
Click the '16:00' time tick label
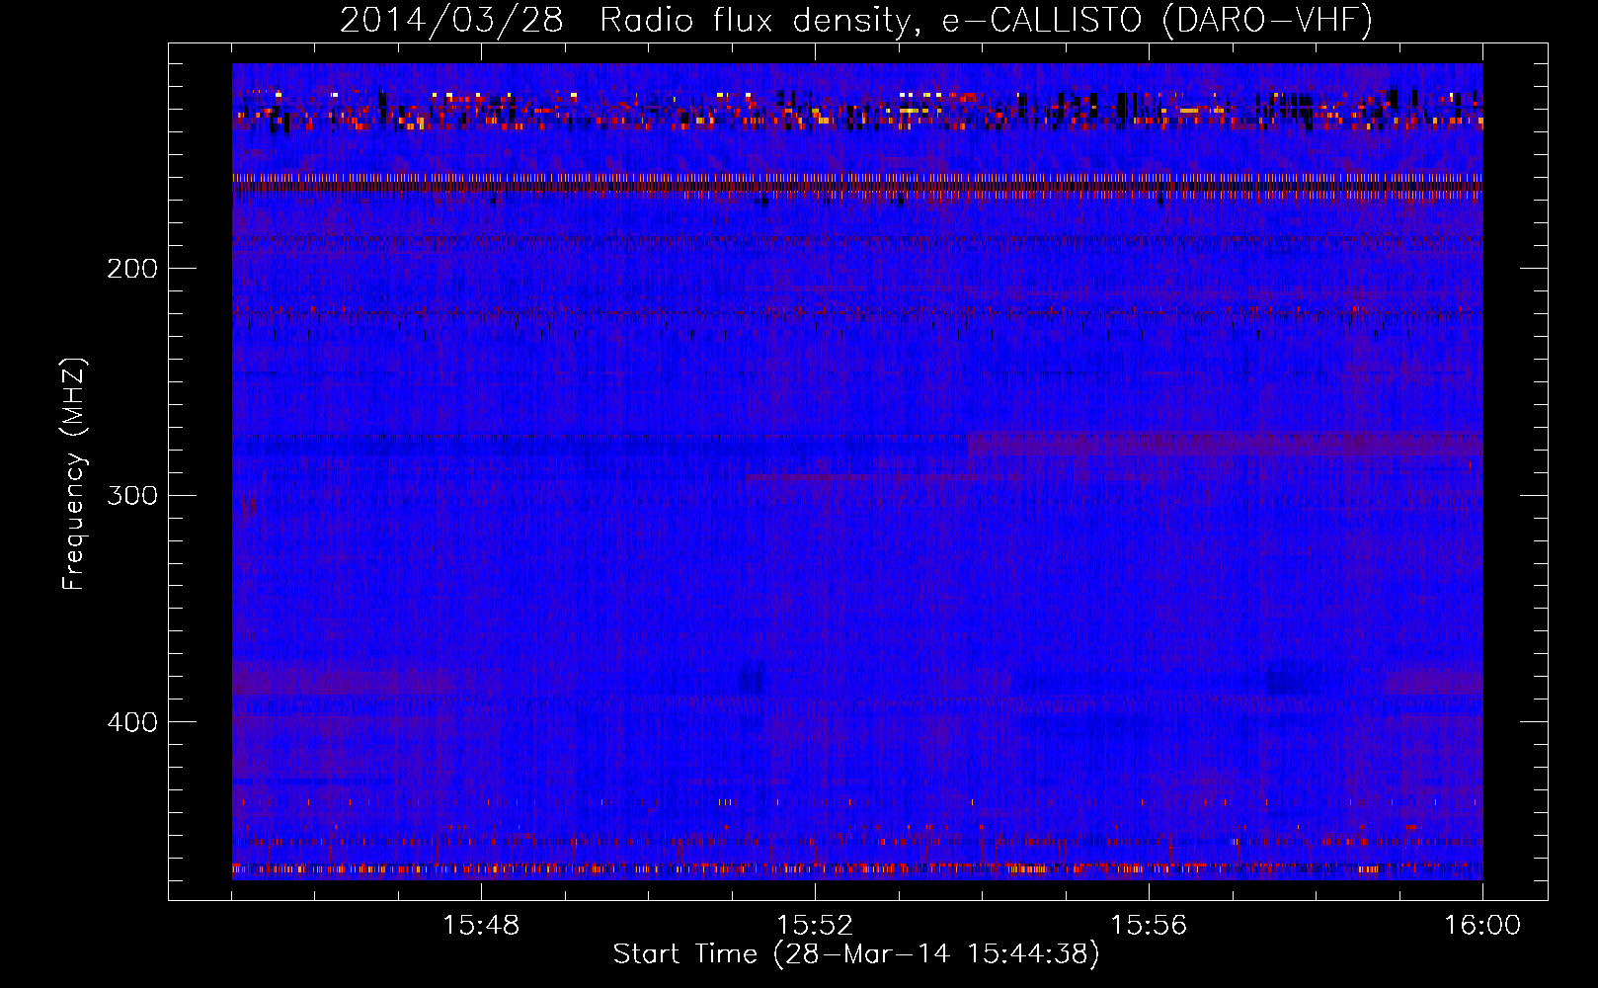(x=1482, y=926)
